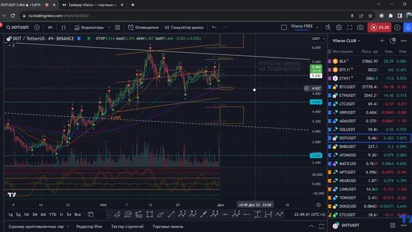Screen dimensions: 412x232
Task: Open the Тестер стратегий tab
Action: pos(127,226)
